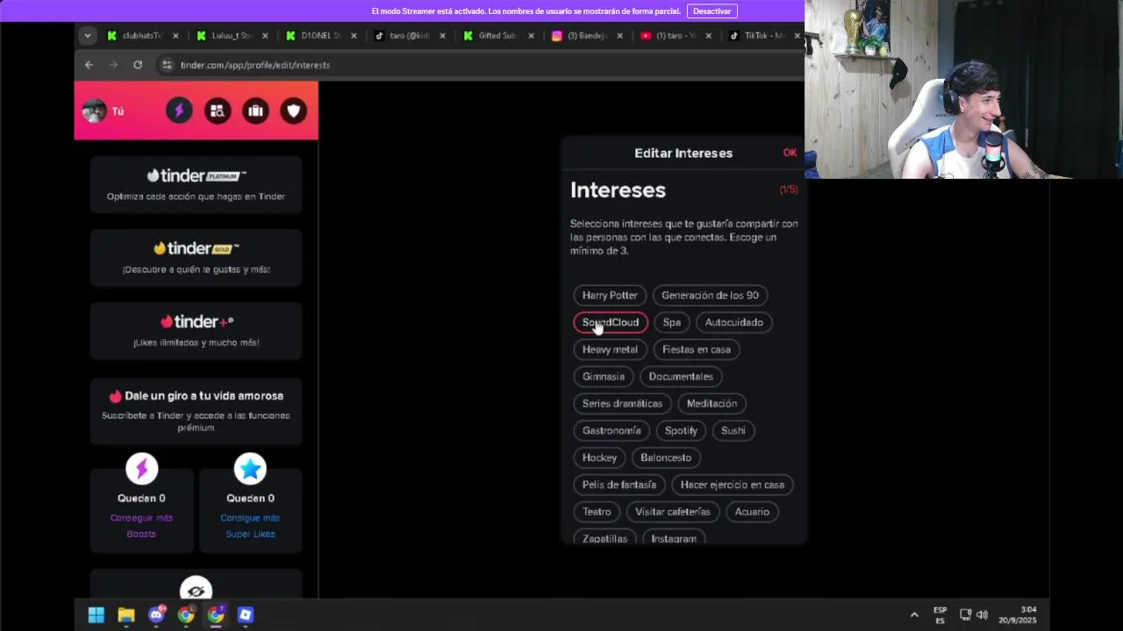Image resolution: width=1123 pixels, height=631 pixels.
Task: Click the Boost lightning circle above Quedan 0
Action: [141, 469]
